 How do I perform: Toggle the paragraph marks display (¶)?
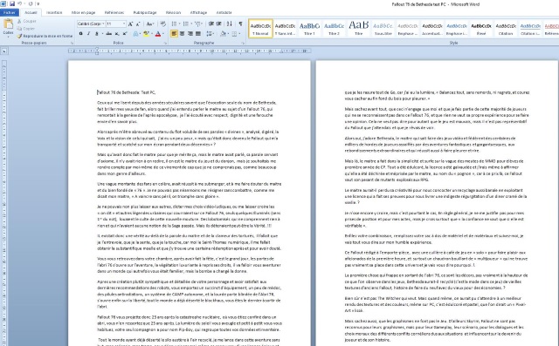pyautogui.click(x=241, y=24)
